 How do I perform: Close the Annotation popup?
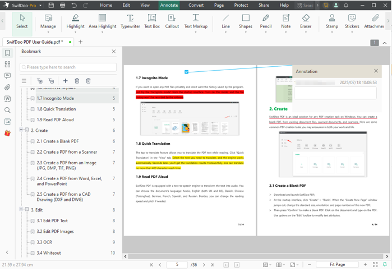click(x=376, y=71)
